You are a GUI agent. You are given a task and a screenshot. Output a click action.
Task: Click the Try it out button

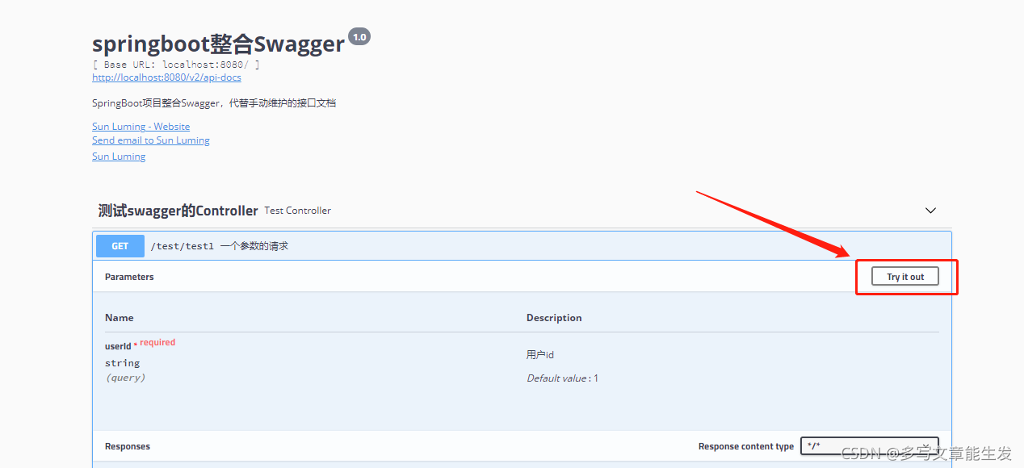[x=905, y=277]
